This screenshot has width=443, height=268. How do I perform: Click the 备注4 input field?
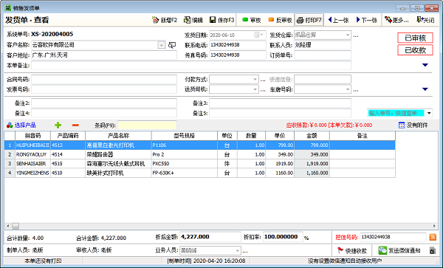click(x=104, y=113)
